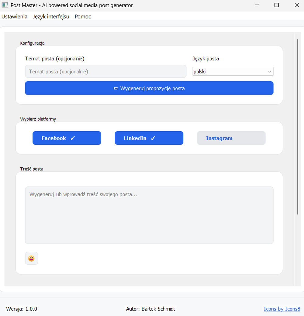Deselect the LinkedIn platform
304x316 pixels.
point(140,138)
